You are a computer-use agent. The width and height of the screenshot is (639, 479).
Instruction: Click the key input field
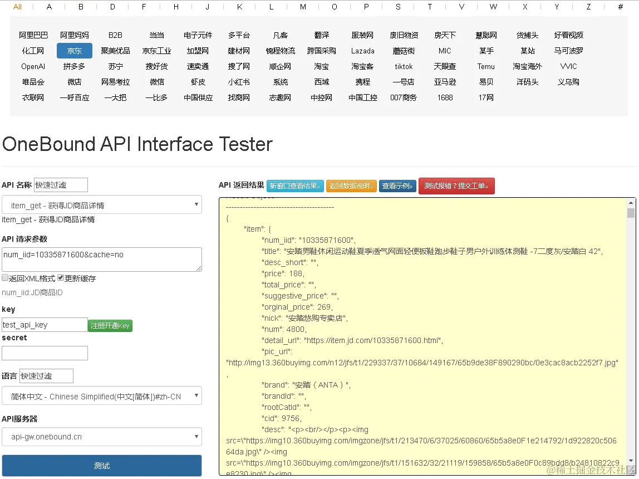[45, 325]
